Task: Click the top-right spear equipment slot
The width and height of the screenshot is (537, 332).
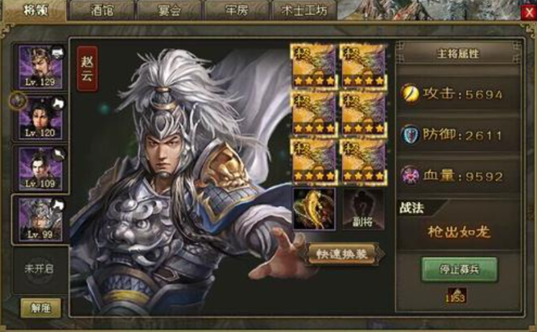Action: [x=363, y=66]
